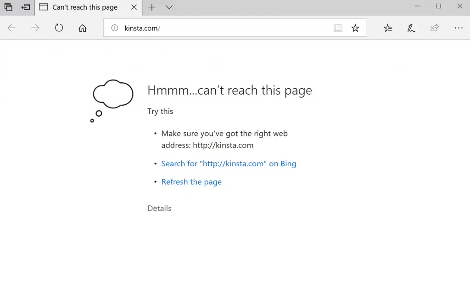The height and width of the screenshot is (300, 470).
Task: Toggle Reading view
Action: pyautogui.click(x=338, y=28)
